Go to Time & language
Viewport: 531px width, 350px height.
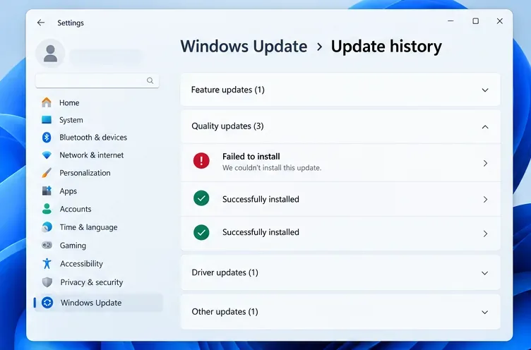click(89, 227)
